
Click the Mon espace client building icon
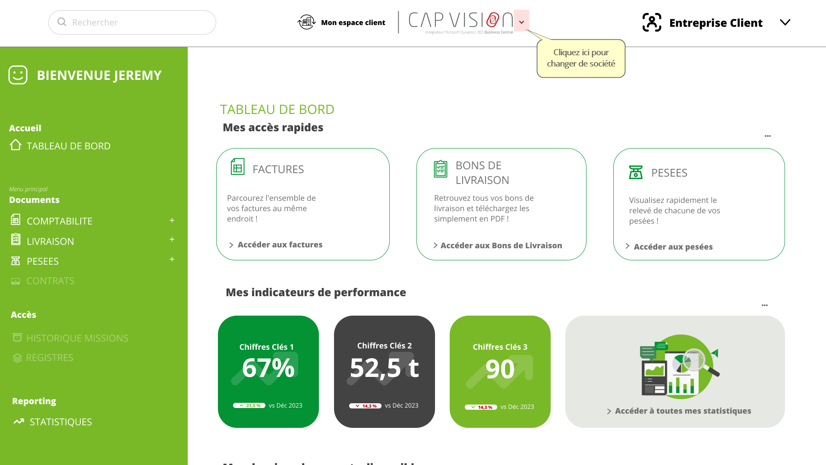tap(306, 22)
